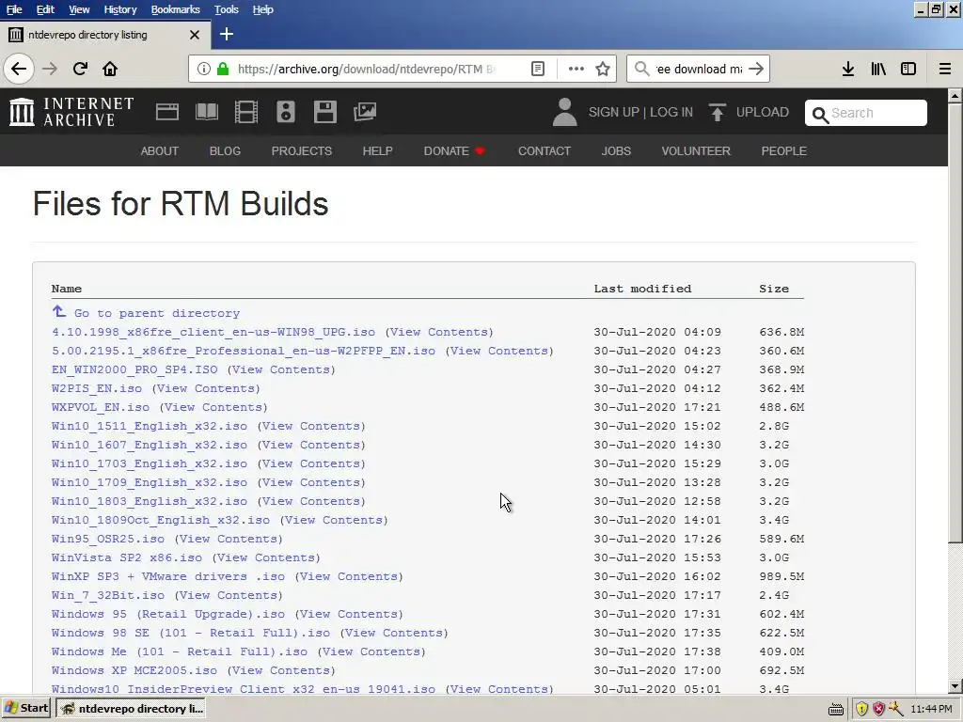Open page actions three-dot menu
The image size is (963, 722).
576,69
